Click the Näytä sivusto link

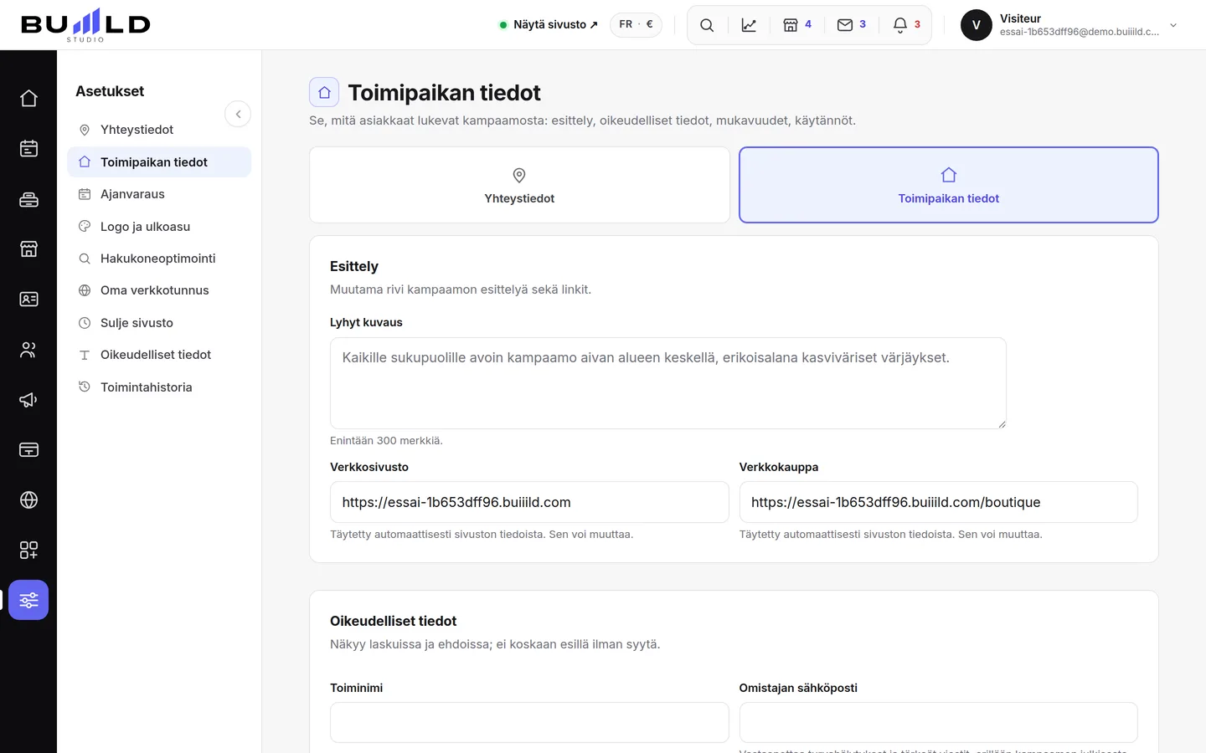[x=549, y=25]
